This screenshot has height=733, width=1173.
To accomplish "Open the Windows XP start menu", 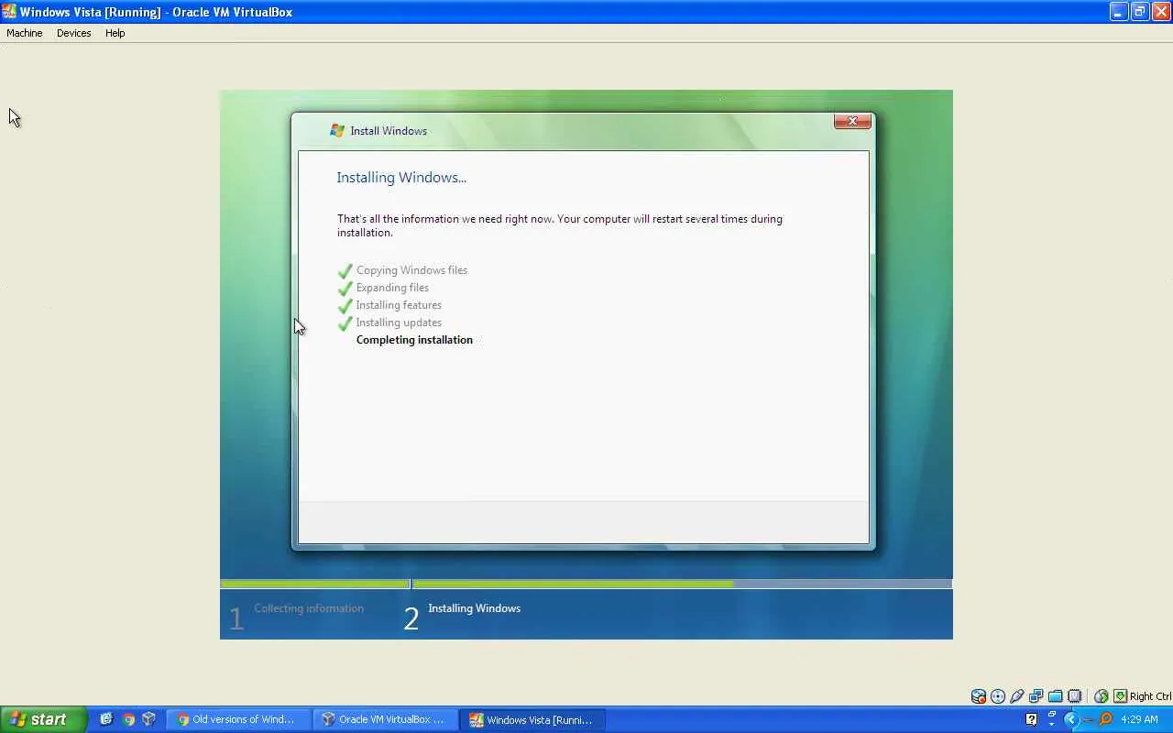I will 44,719.
